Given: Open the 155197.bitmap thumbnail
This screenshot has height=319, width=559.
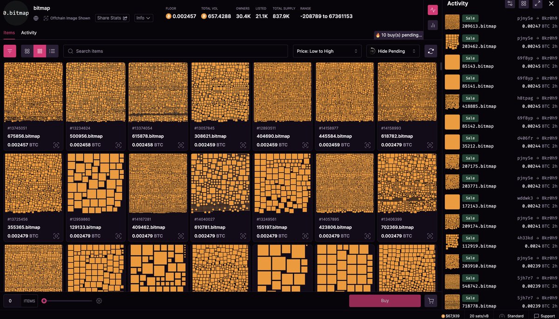Looking at the screenshot, I should tap(283, 183).
